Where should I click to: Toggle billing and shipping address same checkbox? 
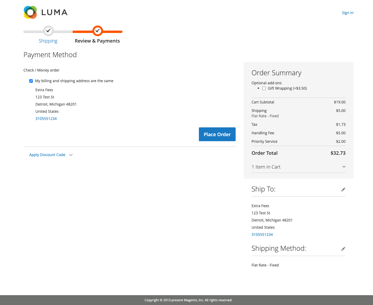31,81
